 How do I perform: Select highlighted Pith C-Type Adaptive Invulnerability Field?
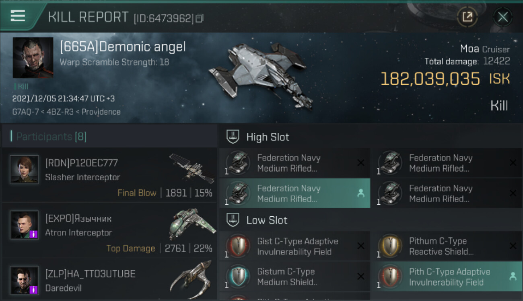[447, 277]
